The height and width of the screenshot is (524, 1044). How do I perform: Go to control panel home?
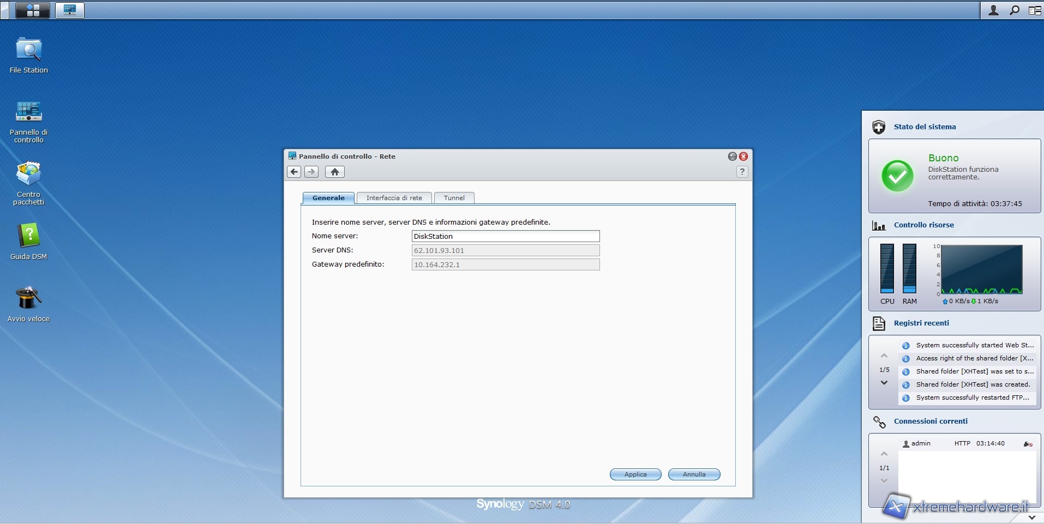pyautogui.click(x=334, y=172)
